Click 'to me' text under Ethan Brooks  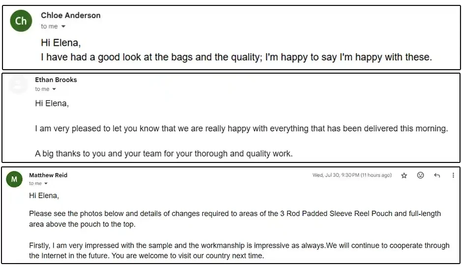pos(42,89)
